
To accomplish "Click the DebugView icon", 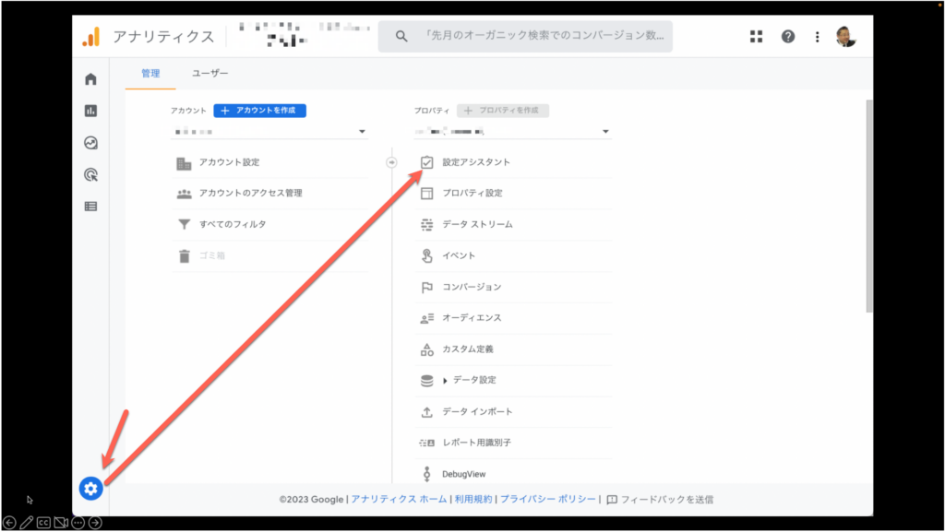I will (426, 474).
